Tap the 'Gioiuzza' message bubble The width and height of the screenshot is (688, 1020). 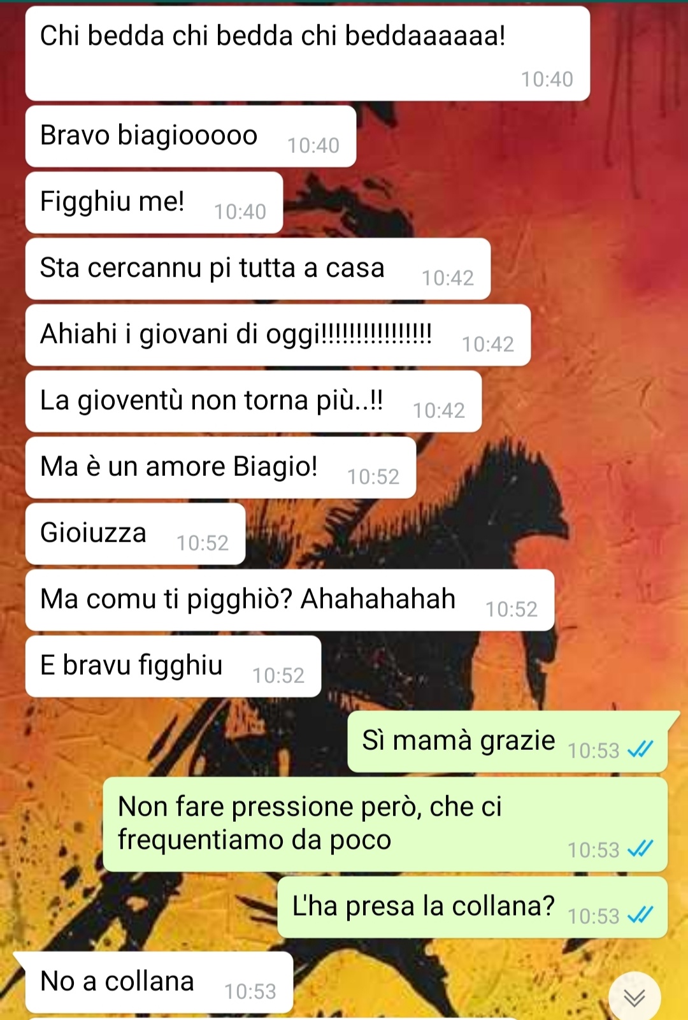coord(135,534)
